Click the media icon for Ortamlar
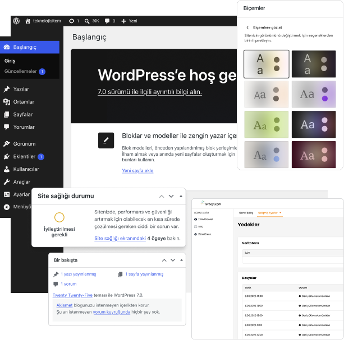The image size is (344, 340). click(7, 102)
